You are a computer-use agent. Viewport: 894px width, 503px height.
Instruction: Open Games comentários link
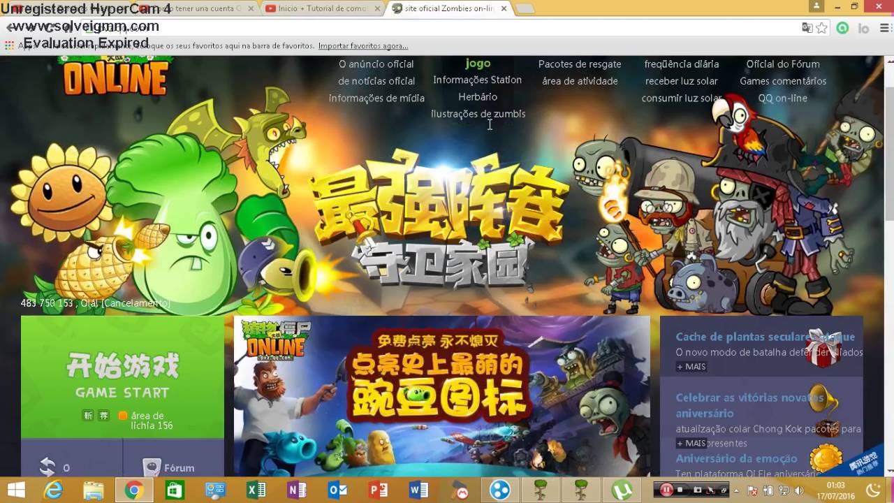pyautogui.click(x=783, y=81)
